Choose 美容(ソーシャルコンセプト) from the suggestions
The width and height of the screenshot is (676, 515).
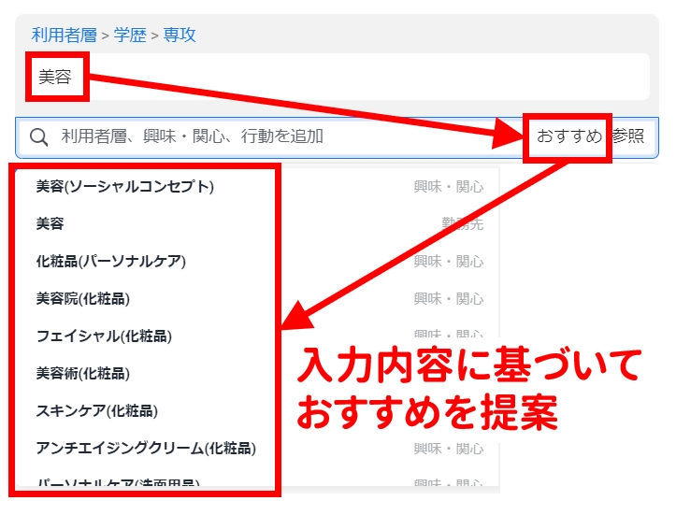tap(124, 187)
